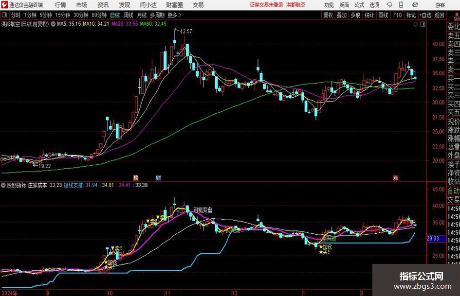Open the 功能 menu
Screen dimensions: 460x296
[329, 5]
